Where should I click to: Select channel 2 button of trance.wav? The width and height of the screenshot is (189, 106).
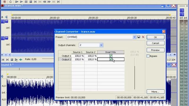(x=3, y=38)
